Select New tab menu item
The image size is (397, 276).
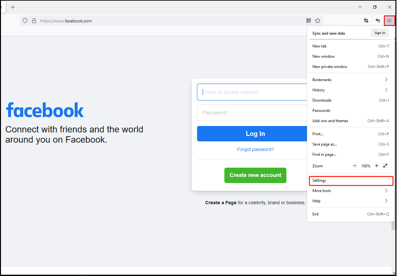click(351, 46)
